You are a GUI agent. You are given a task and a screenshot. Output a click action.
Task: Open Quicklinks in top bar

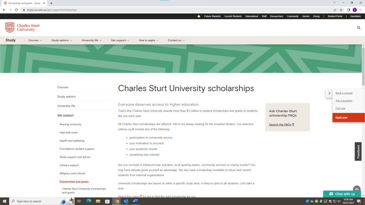click(x=355, y=16)
